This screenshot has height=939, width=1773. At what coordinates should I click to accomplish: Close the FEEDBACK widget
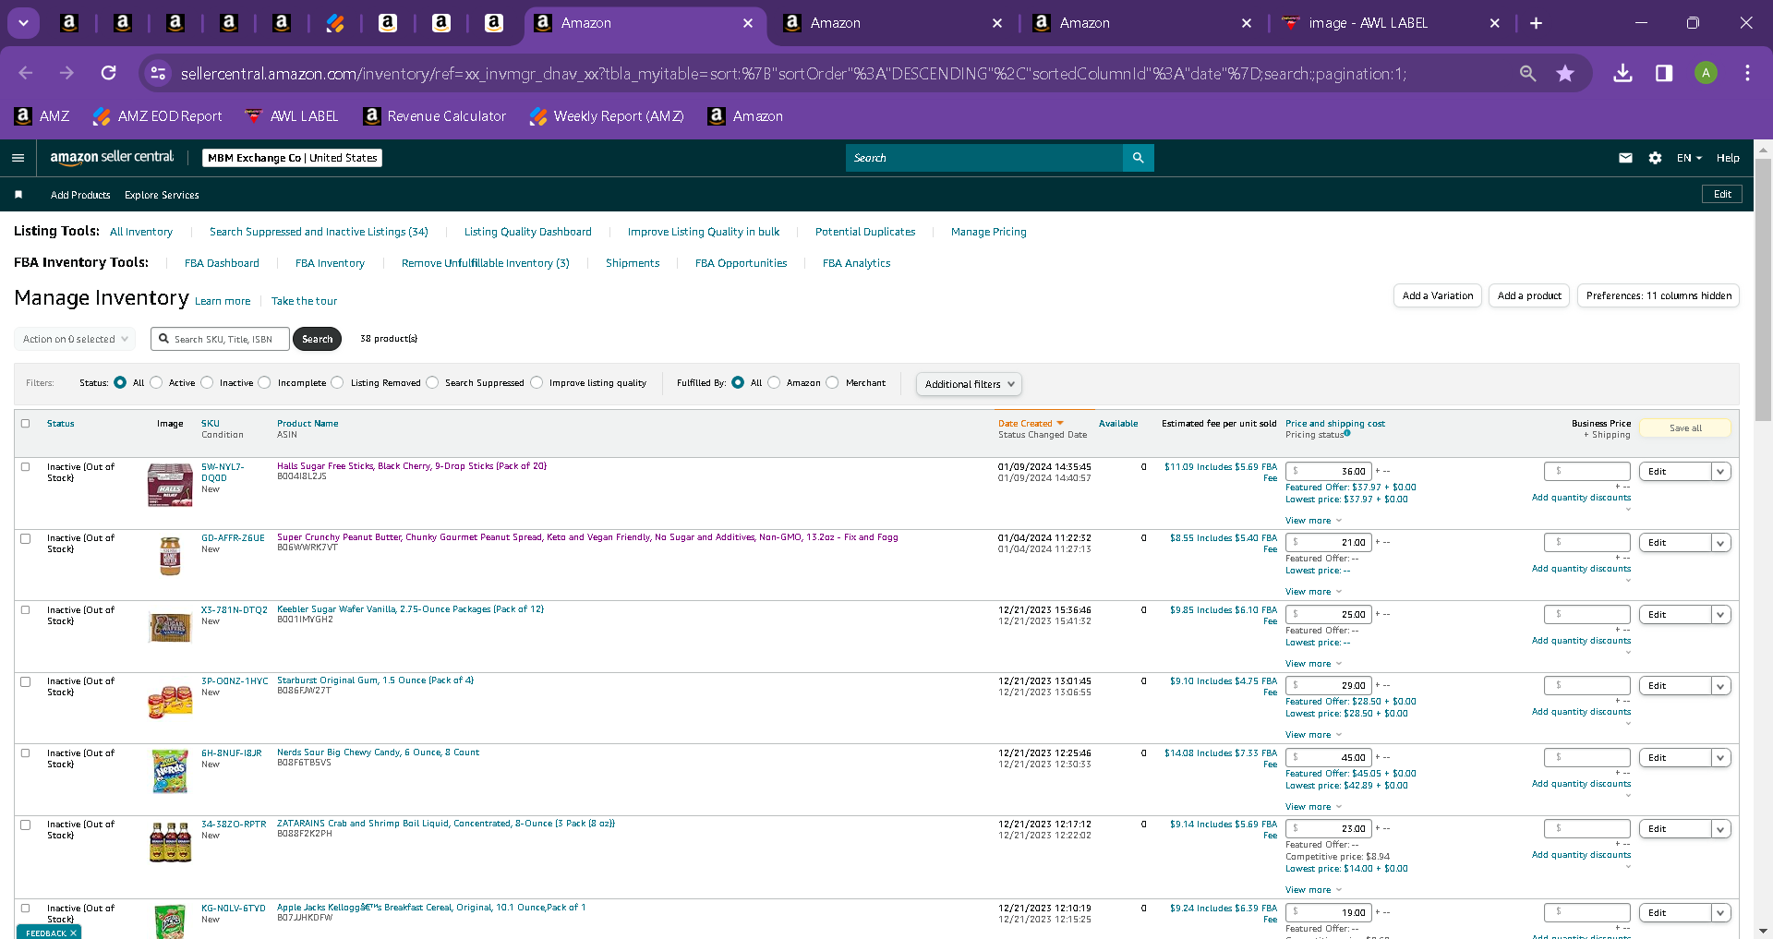click(73, 933)
